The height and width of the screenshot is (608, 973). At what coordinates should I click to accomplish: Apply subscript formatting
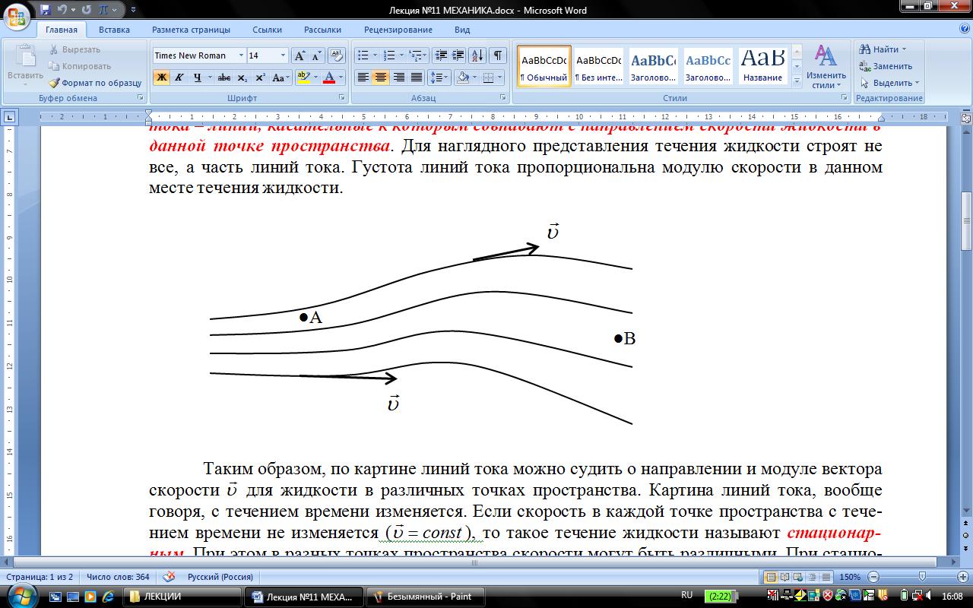point(242,78)
